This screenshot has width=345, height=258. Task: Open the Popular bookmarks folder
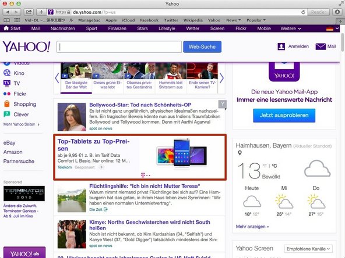click(x=256, y=20)
